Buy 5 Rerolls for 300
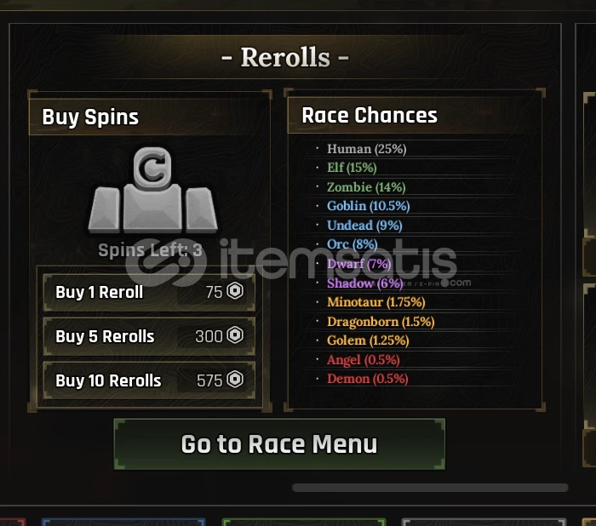 point(149,336)
